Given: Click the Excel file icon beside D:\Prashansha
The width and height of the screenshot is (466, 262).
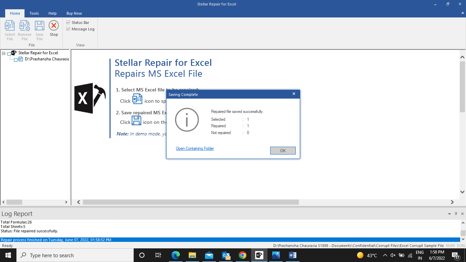Looking at the screenshot, I should point(20,59).
